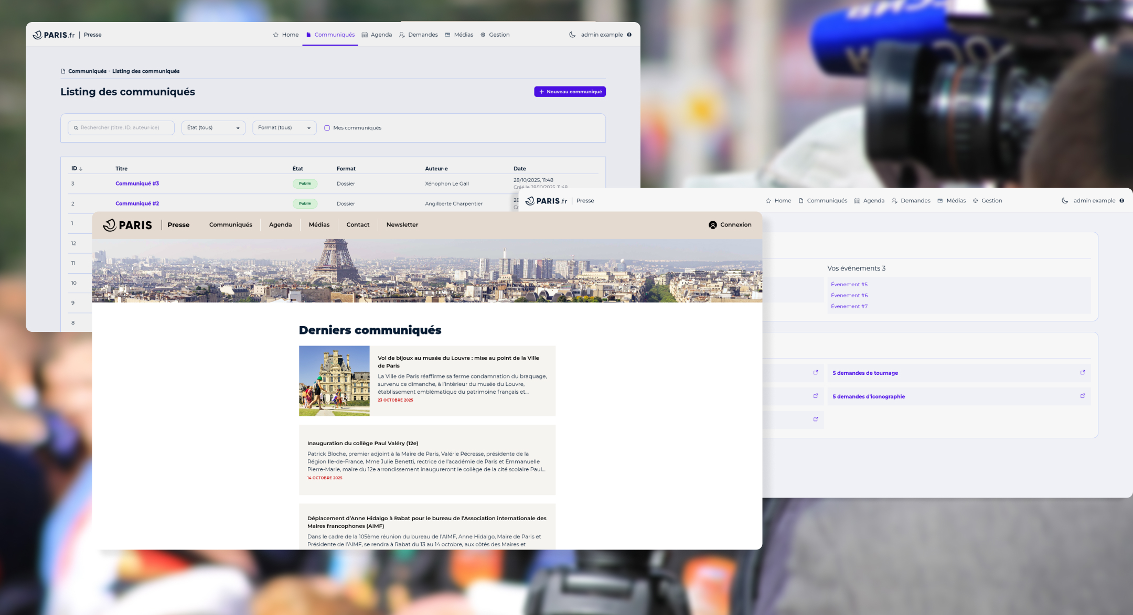
Task: Expand the Format (tous) dropdown
Action: pos(284,128)
